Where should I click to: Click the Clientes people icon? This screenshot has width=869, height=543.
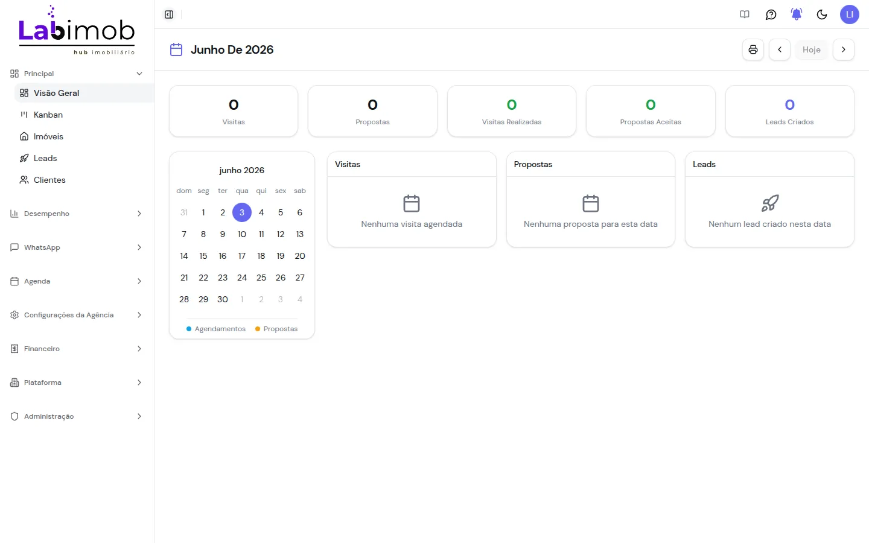pyautogui.click(x=24, y=180)
